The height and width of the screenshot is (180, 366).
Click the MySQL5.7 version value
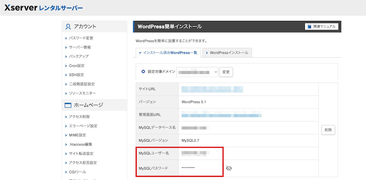point(190,141)
